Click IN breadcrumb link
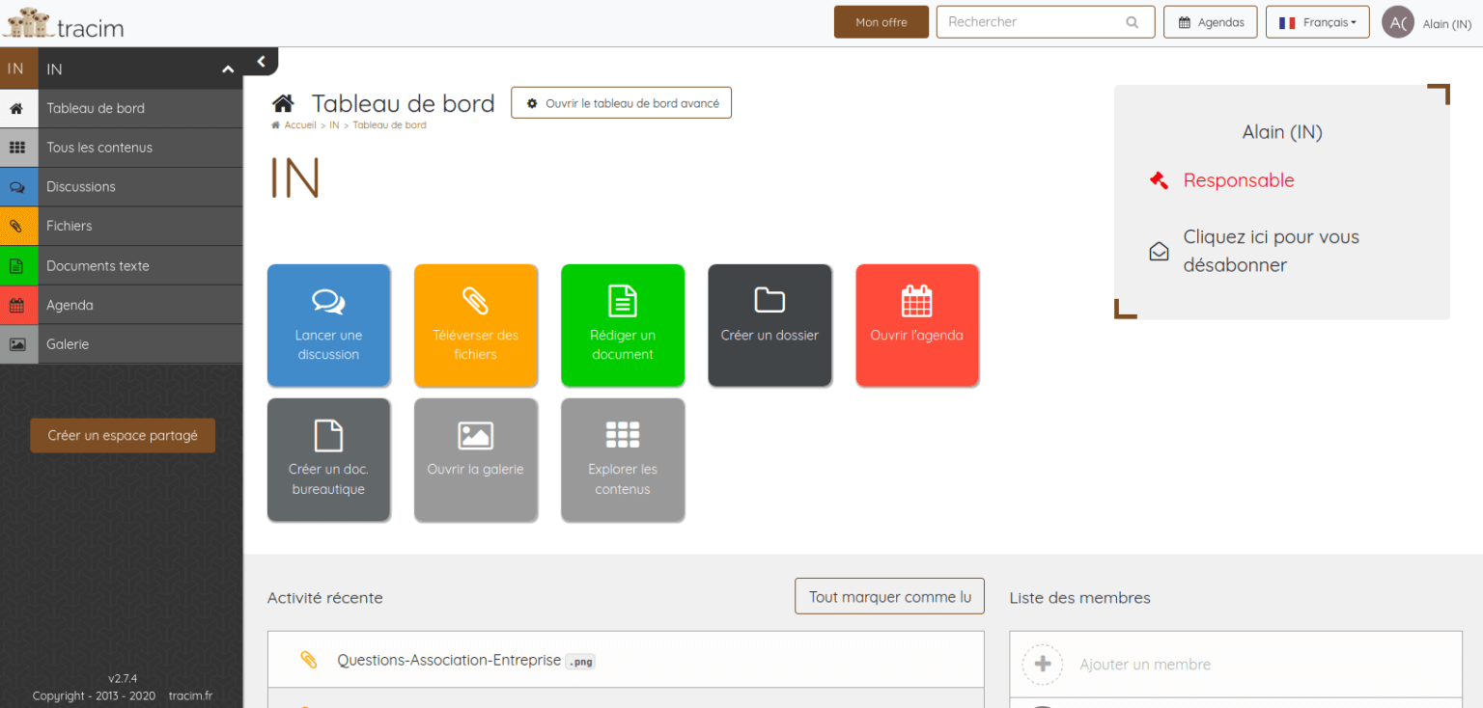The image size is (1483, 708). [334, 125]
